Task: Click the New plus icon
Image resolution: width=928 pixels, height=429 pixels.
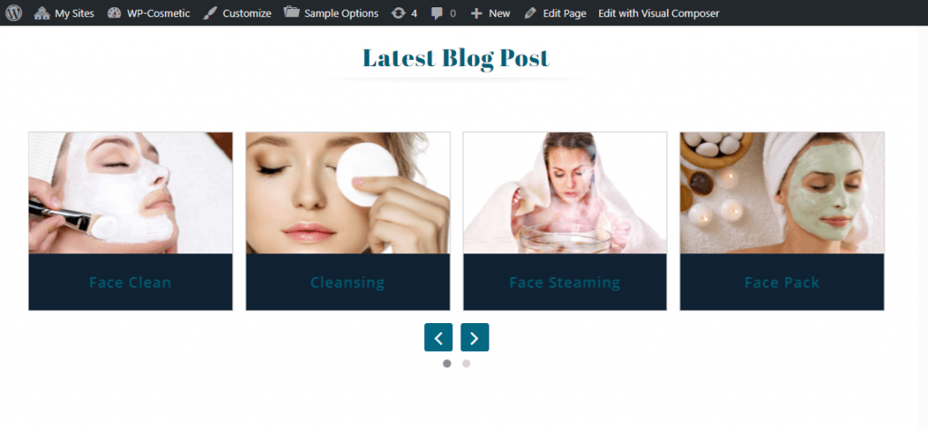Action: (x=477, y=13)
